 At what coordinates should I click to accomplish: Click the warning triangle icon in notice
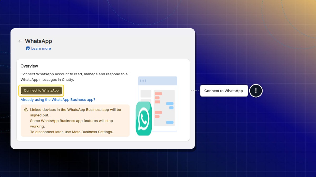point(26,110)
